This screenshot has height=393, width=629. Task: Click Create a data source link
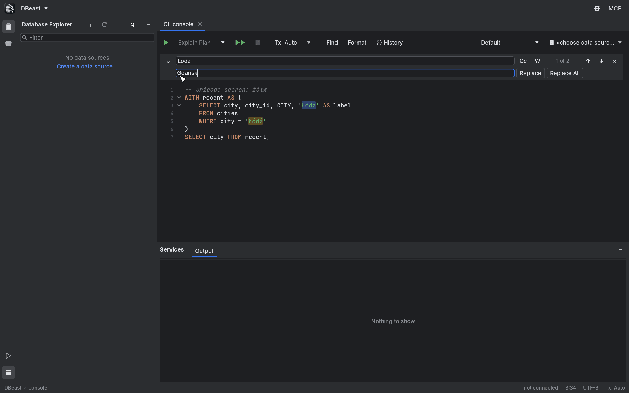tap(87, 66)
